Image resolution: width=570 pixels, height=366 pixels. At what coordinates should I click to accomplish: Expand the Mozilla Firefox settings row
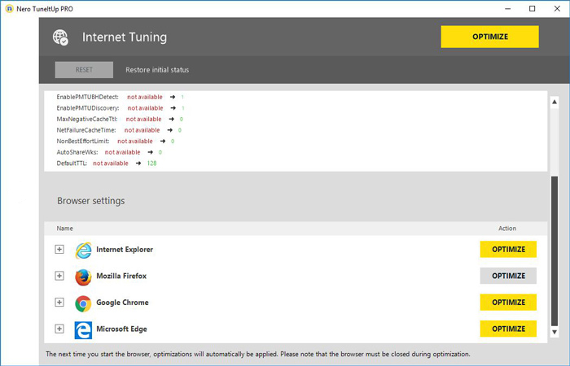click(x=59, y=277)
